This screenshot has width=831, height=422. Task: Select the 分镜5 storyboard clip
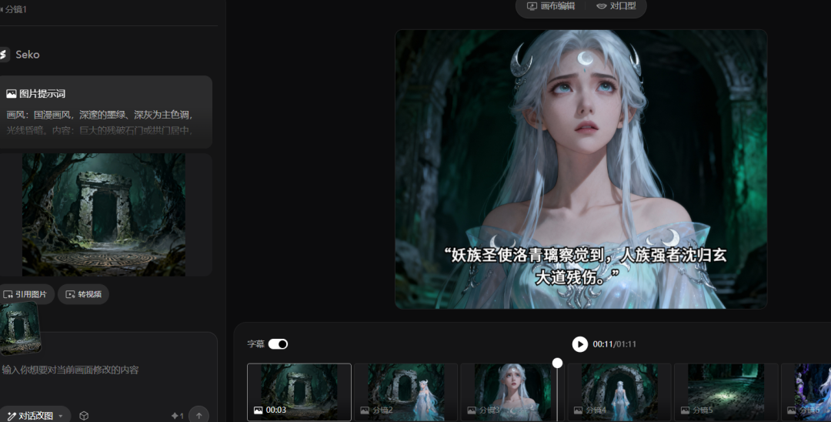pos(726,392)
